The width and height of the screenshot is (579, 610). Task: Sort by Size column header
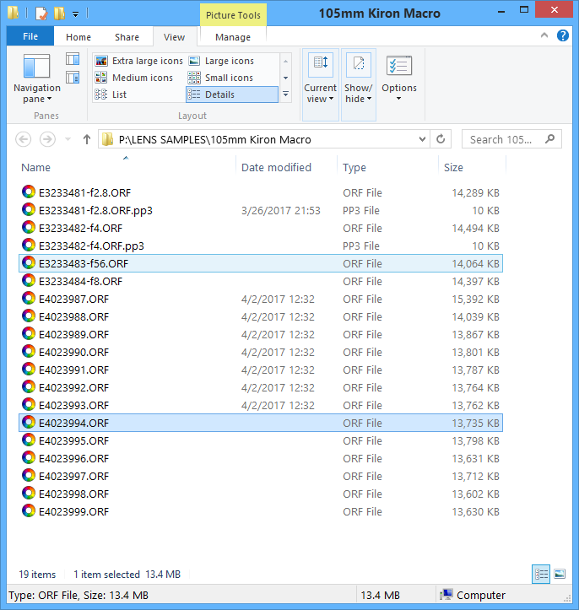tap(453, 167)
